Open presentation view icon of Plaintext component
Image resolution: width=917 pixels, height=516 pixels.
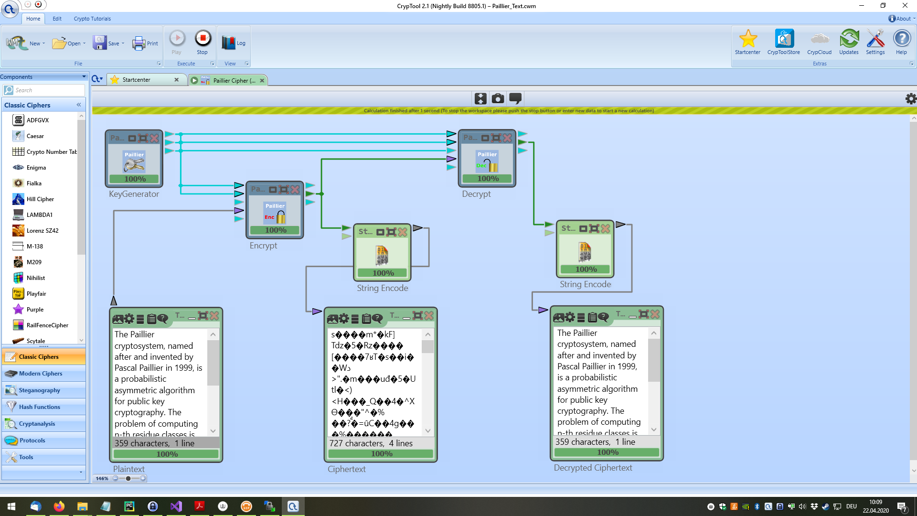(117, 319)
